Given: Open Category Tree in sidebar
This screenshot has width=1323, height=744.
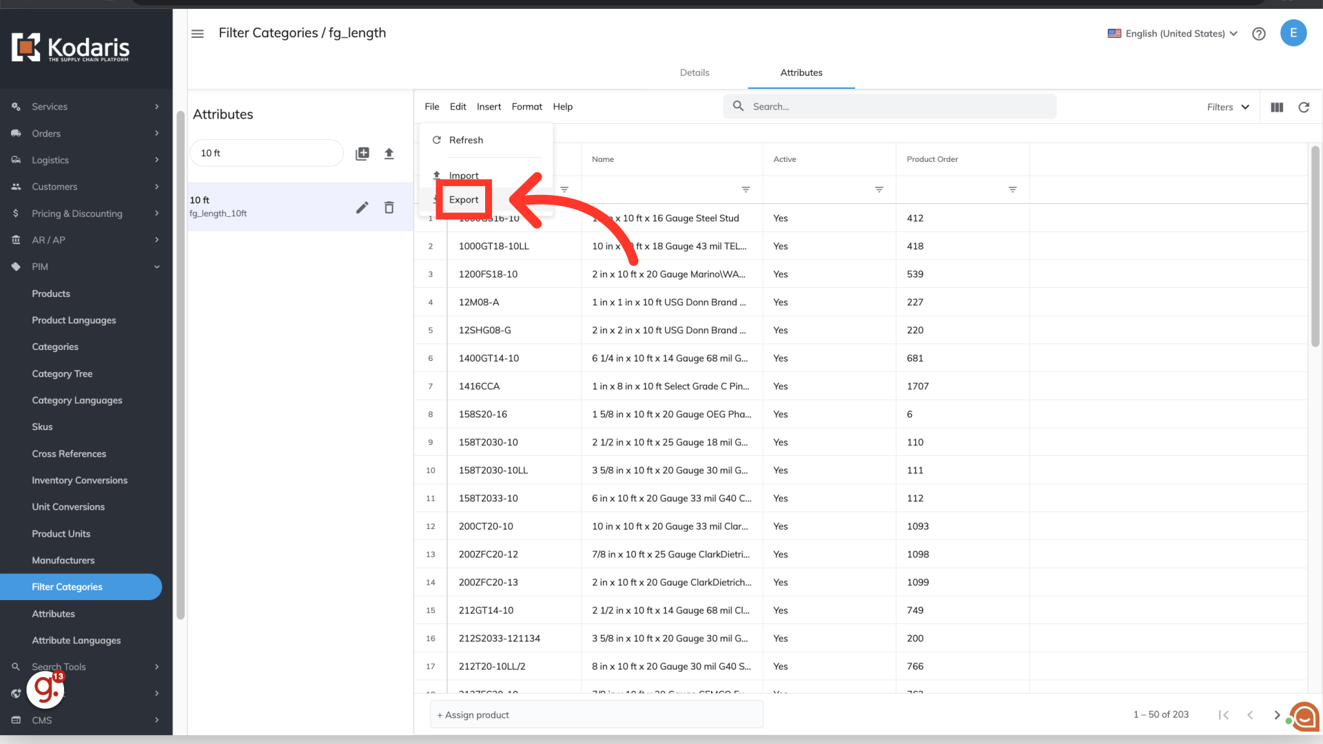Looking at the screenshot, I should [62, 374].
